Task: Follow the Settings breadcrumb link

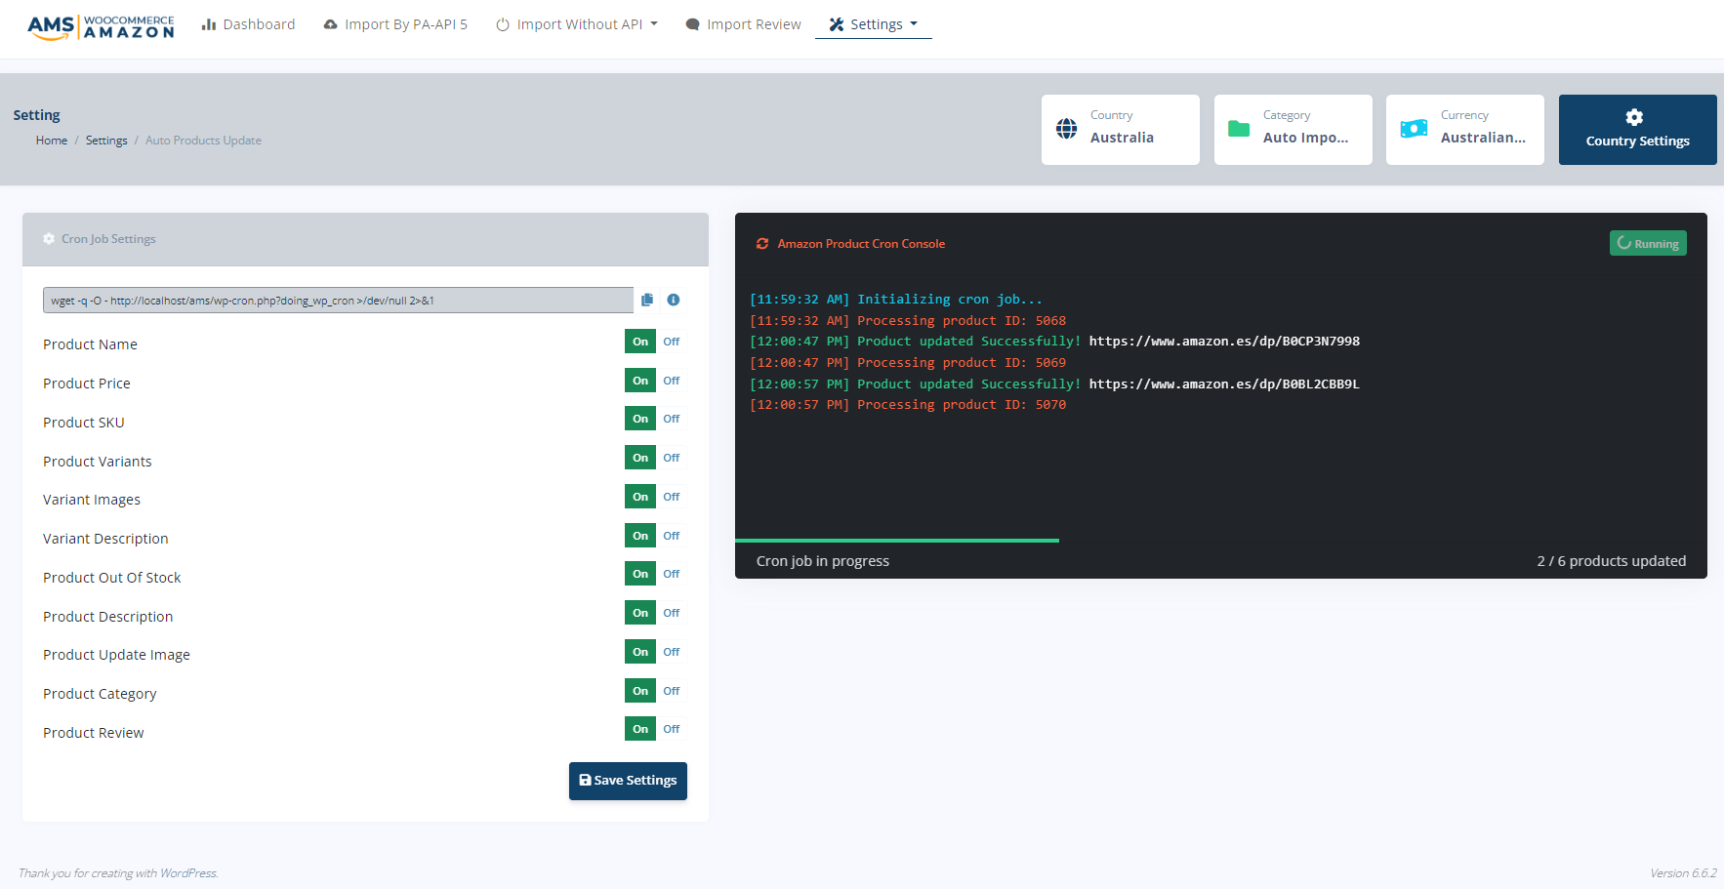Action: pyautogui.click(x=106, y=141)
